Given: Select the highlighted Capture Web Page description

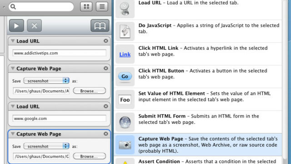Looking at the screenshot, I should (208, 145).
